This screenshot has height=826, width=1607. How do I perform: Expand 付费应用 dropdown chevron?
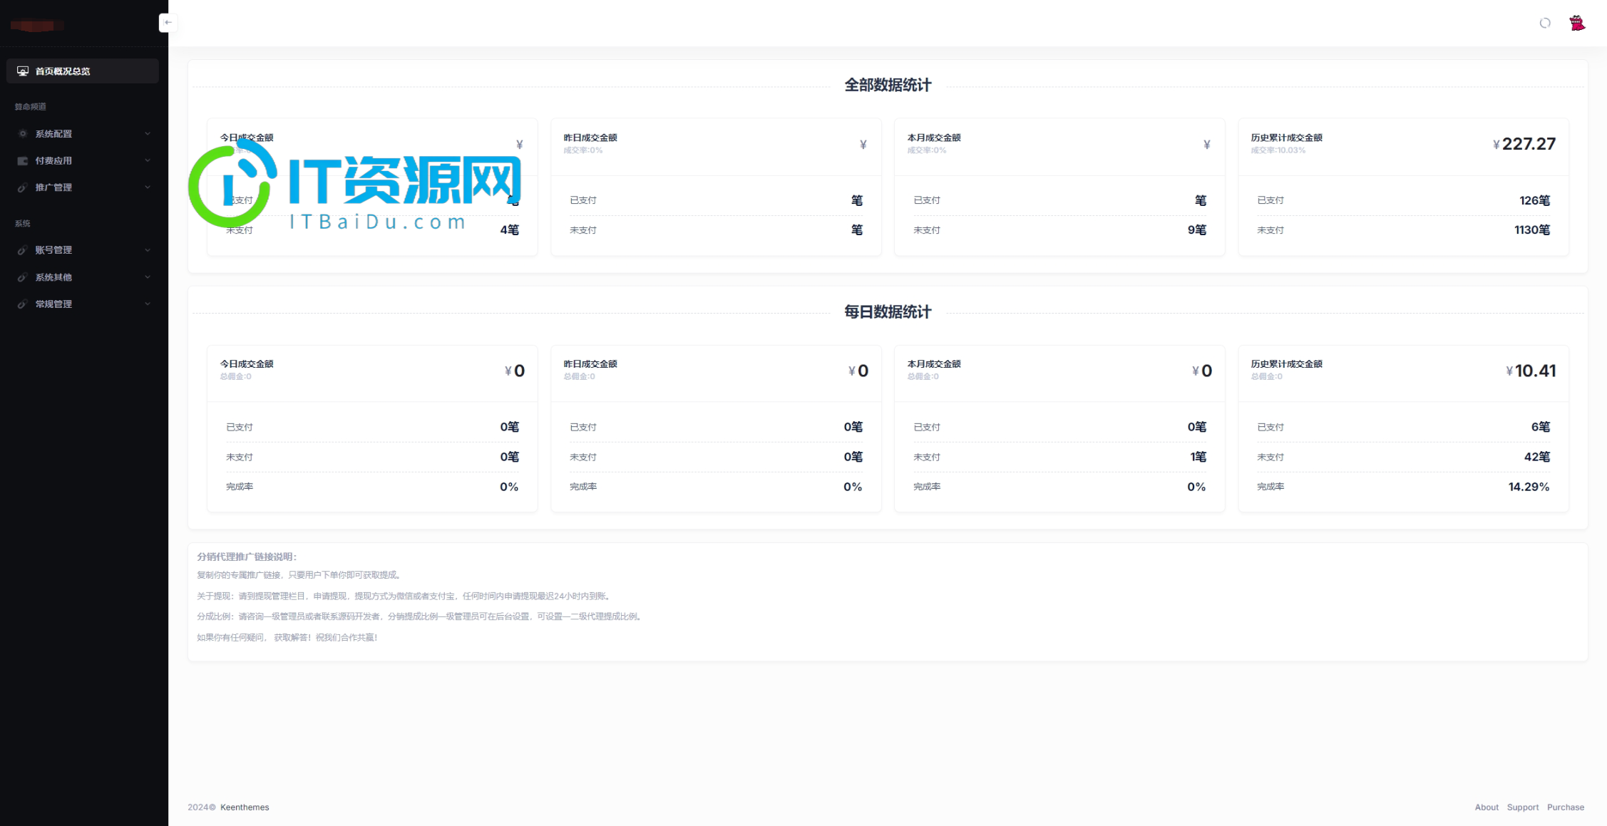pyautogui.click(x=148, y=160)
